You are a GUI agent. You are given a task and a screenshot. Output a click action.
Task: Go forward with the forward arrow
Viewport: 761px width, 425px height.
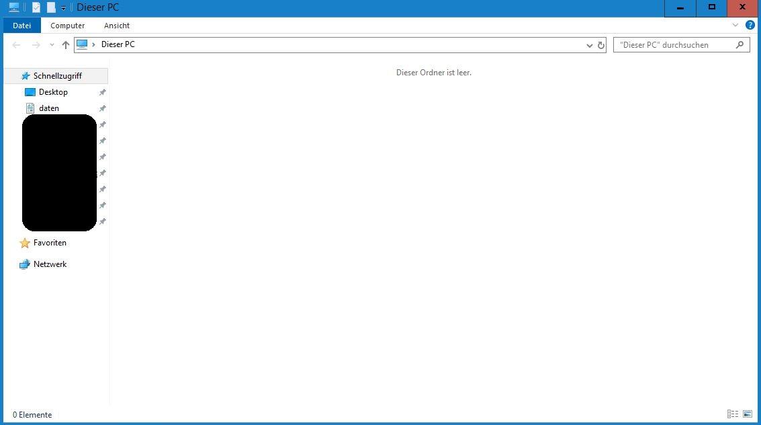point(36,45)
